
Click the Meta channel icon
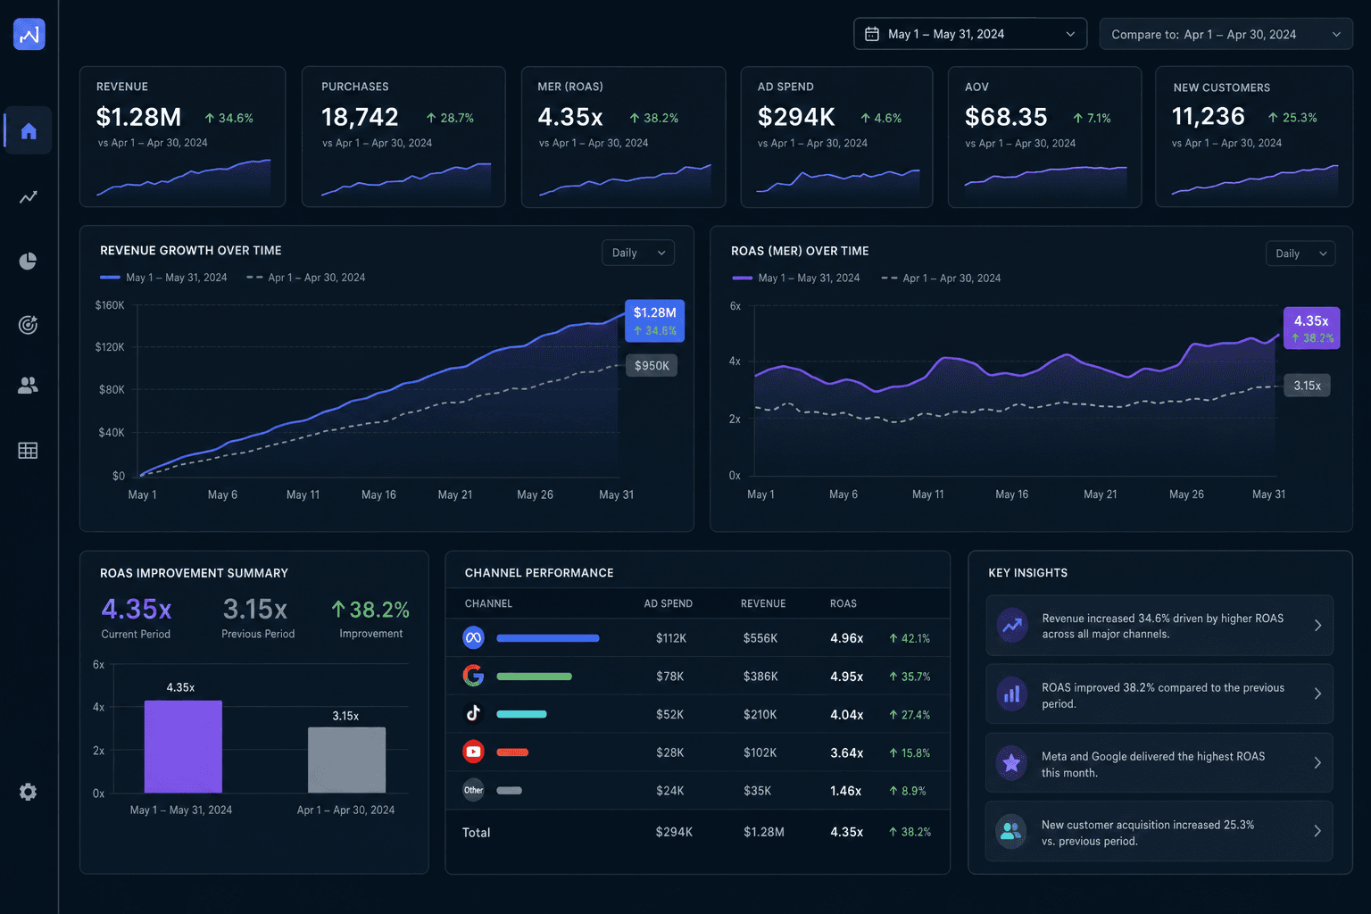coord(473,637)
